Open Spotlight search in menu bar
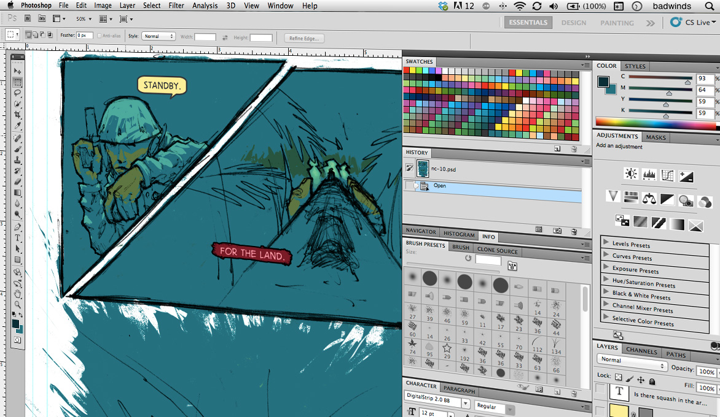 [710, 6]
